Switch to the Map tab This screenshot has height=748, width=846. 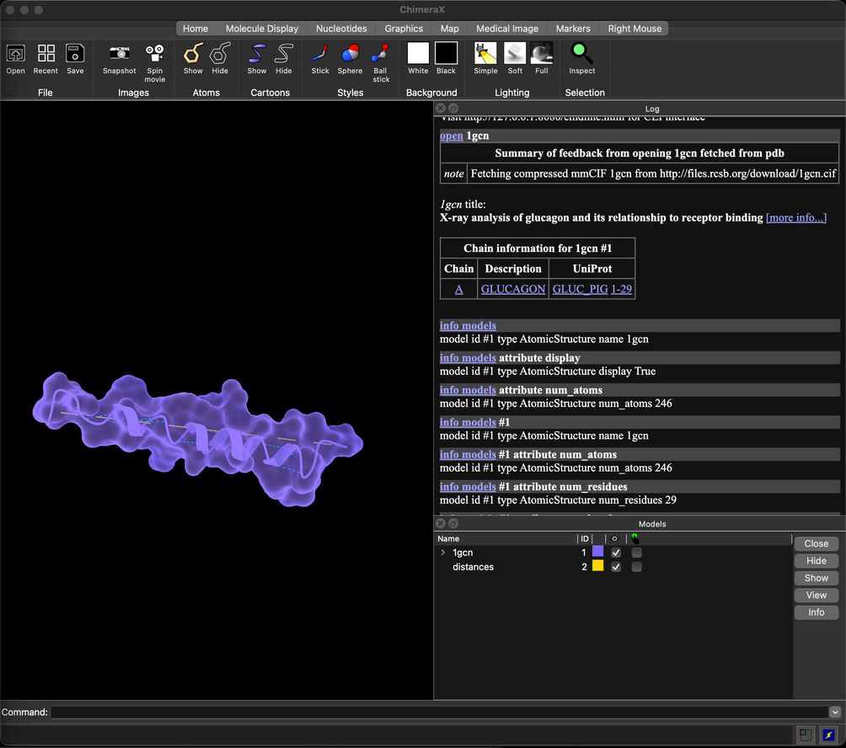[x=449, y=29]
